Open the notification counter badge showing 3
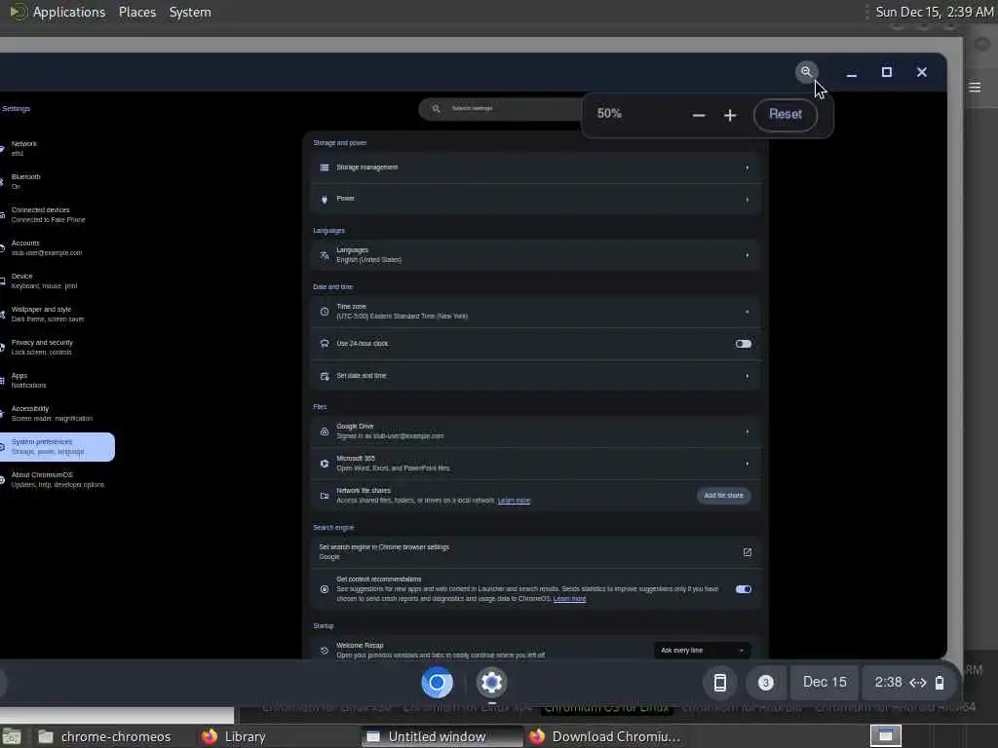998x748 pixels. tap(766, 683)
